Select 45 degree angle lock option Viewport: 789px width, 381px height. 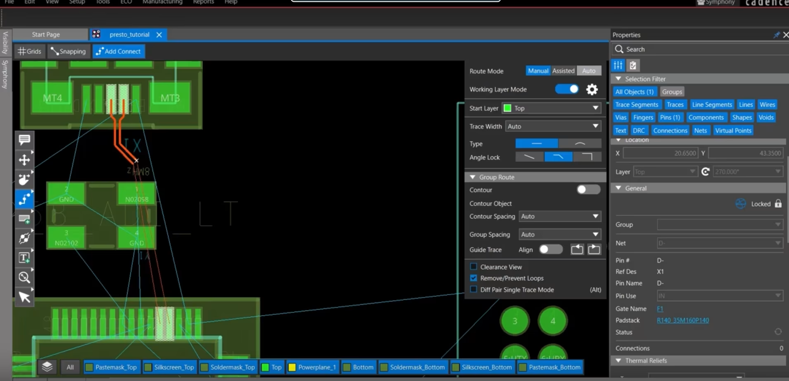click(x=558, y=157)
